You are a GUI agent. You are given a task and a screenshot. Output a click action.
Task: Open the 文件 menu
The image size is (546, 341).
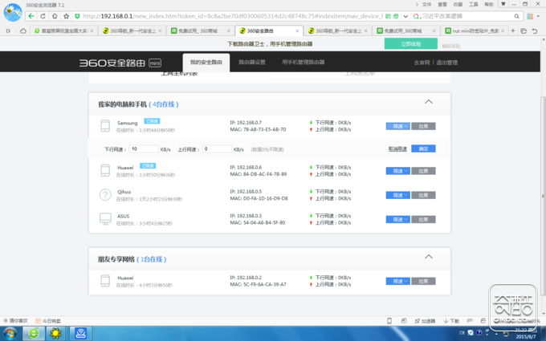(426, 5)
